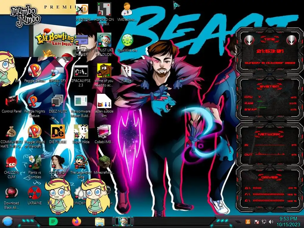Viewport: 304px width, 228px height.
Task: Click the NETWORK widget header
Action: click(270, 134)
